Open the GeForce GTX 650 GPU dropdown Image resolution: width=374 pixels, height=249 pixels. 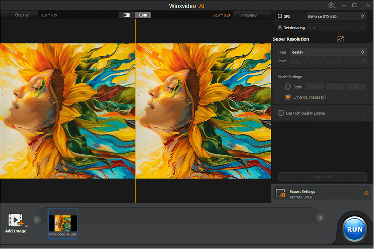(336, 16)
